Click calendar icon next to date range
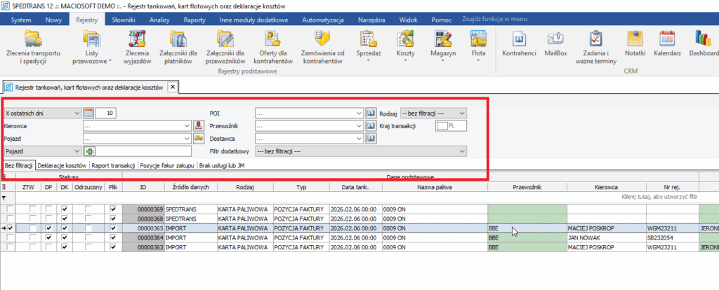Viewport: 719px width, 290px height. (88, 112)
